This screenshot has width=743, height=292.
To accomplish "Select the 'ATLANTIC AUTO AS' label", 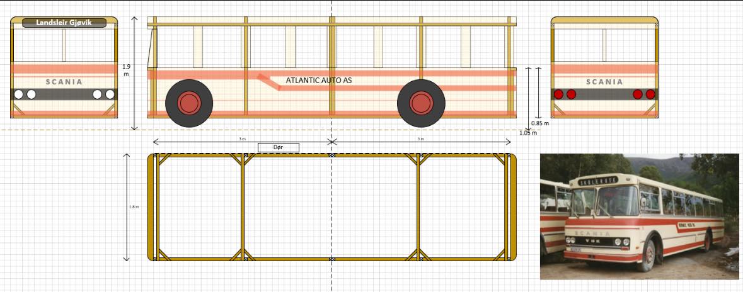I will click(x=318, y=81).
